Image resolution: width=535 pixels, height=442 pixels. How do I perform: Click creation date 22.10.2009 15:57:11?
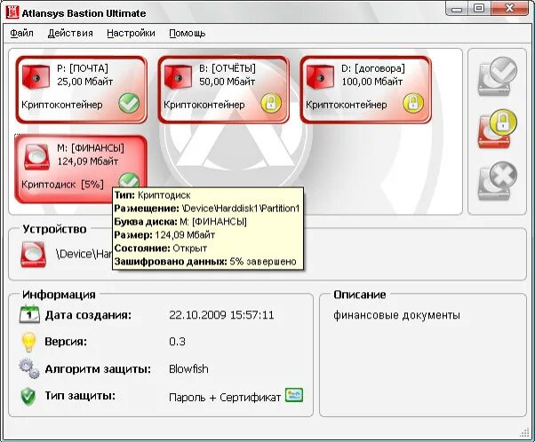point(221,314)
